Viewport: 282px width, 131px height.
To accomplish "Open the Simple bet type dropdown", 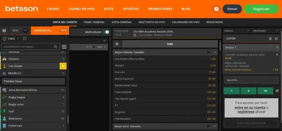I will [231, 48].
